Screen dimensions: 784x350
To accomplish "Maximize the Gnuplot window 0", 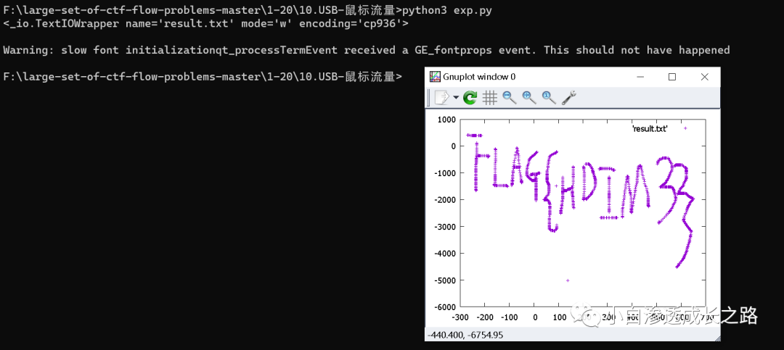I will [672, 76].
